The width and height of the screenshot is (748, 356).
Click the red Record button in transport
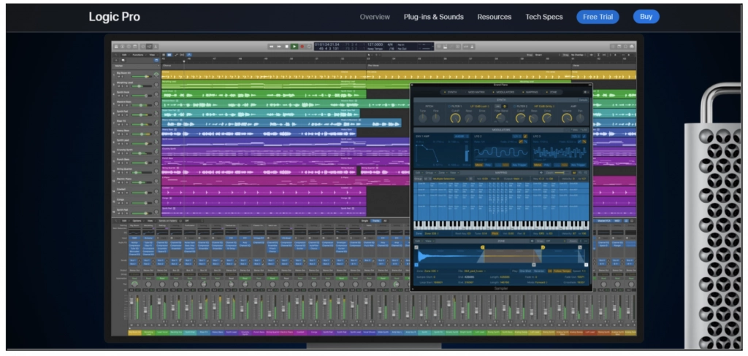click(302, 46)
